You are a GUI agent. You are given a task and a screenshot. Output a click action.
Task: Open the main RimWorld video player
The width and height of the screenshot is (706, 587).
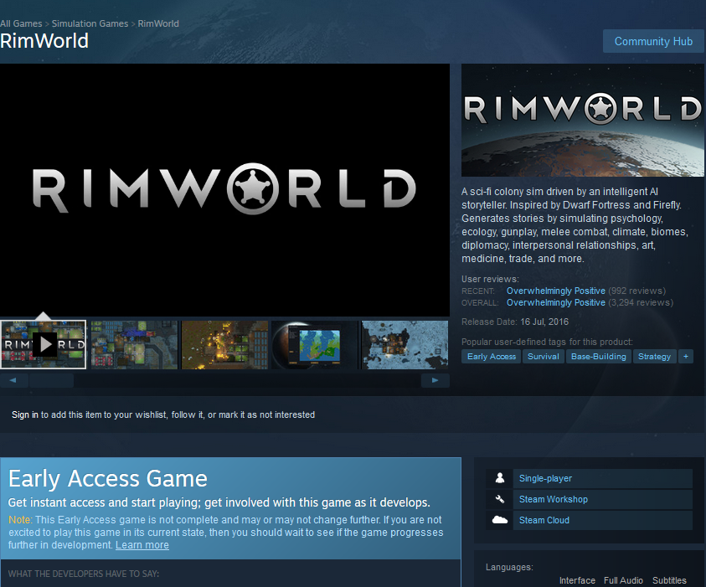224,190
